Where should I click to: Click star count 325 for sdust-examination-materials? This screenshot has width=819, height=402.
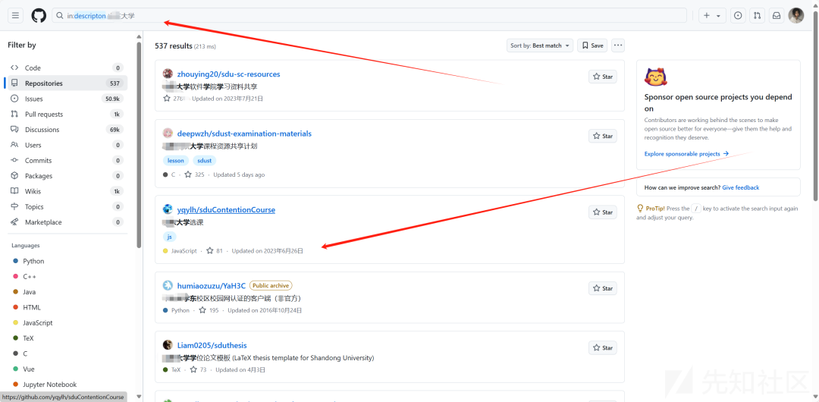click(194, 174)
